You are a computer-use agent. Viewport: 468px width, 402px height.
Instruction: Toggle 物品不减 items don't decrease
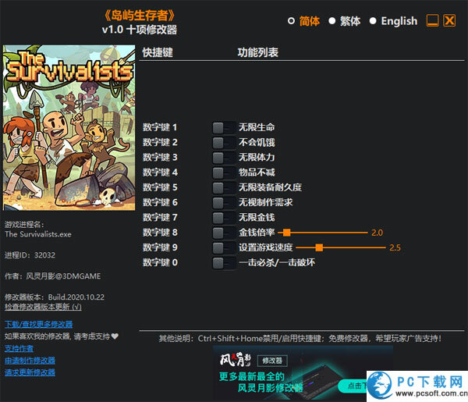coord(224,173)
